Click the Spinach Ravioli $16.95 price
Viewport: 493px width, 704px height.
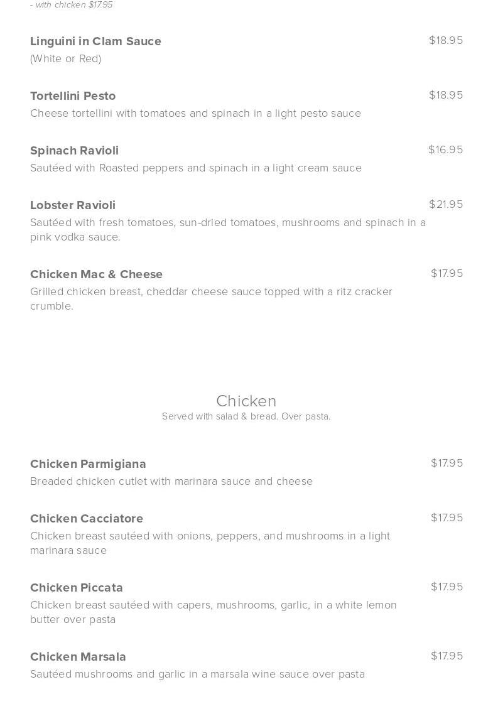[446, 150]
